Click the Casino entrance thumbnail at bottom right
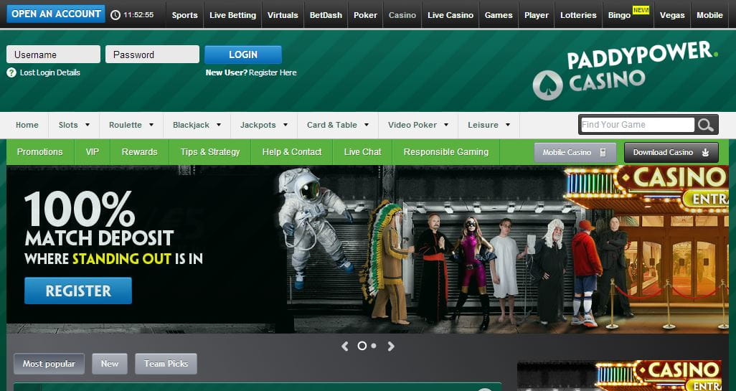736x391 pixels. pyautogui.click(x=620, y=376)
